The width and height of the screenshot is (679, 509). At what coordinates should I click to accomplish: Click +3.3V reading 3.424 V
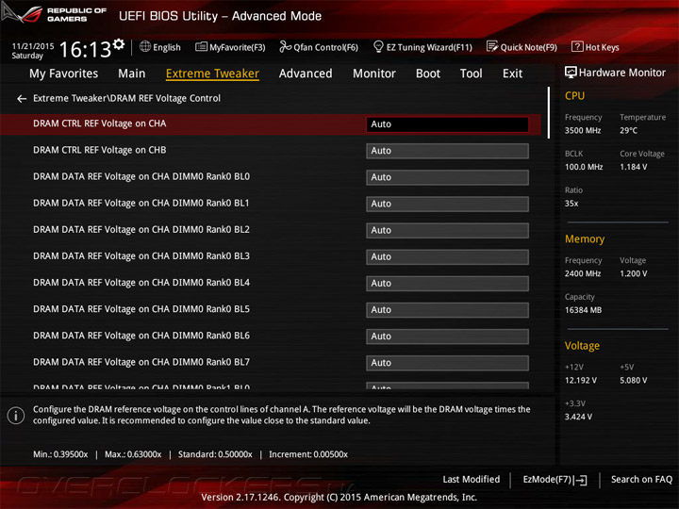click(x=578, y=417)
